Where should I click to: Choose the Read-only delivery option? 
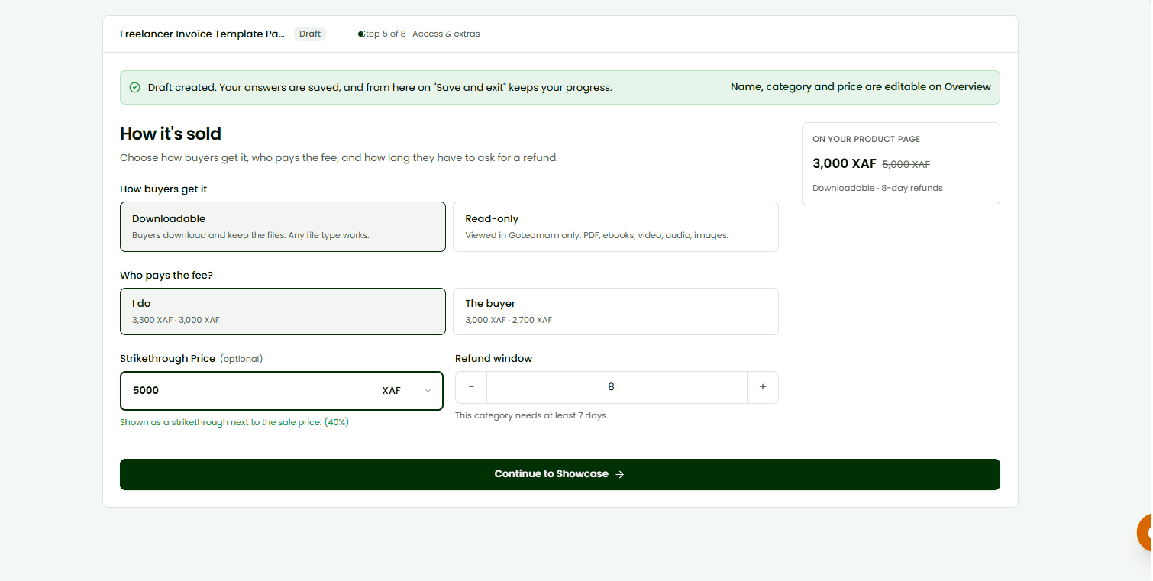(615, 227)
